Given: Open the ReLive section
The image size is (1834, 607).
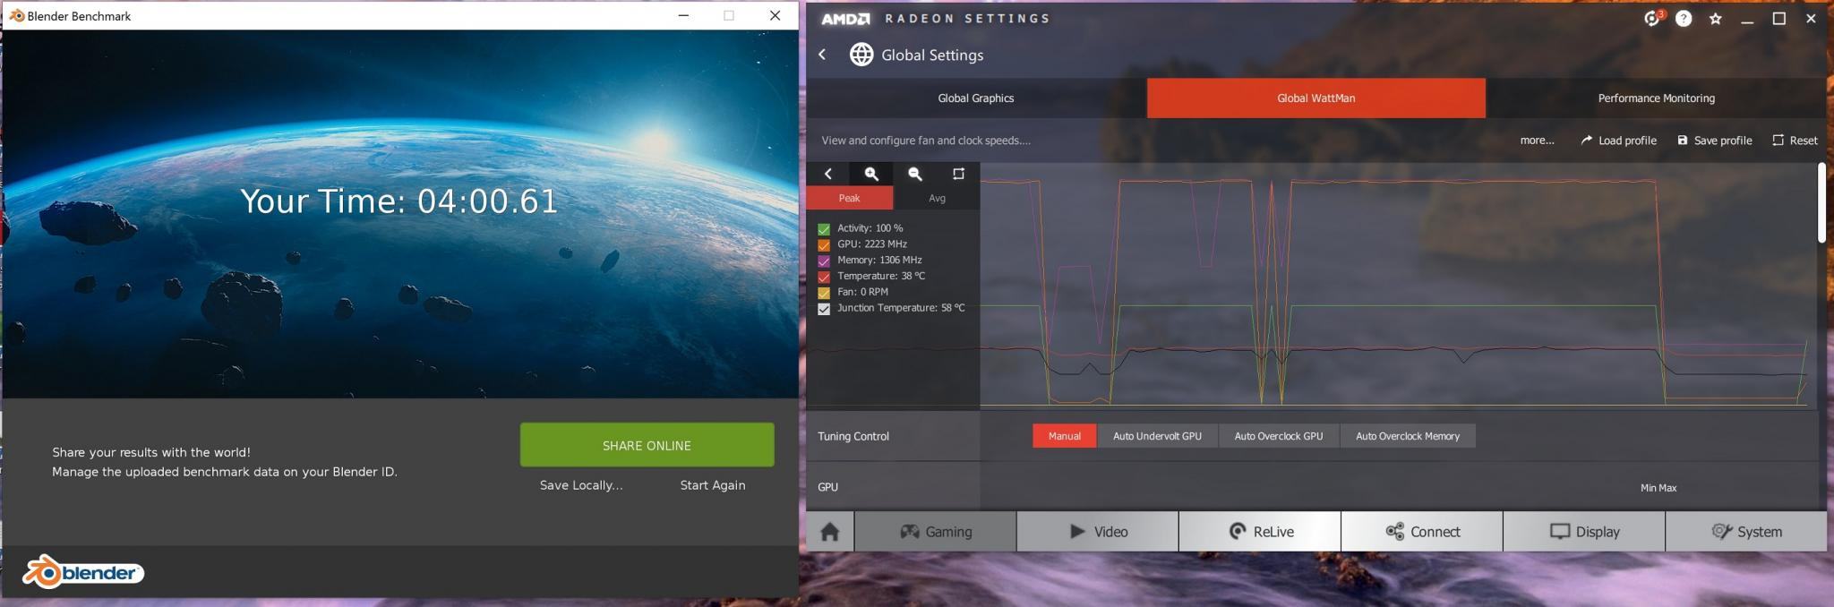Looking at the screenshot, I should (1260, 532).
